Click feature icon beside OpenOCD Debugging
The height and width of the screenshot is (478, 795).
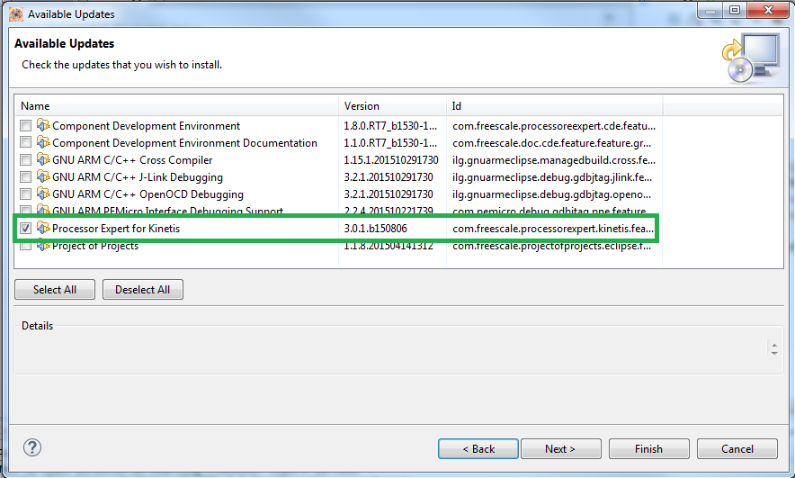pyautogui.click(x=43, y=194)
